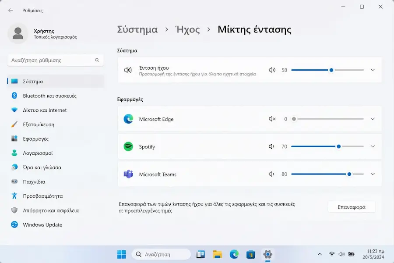This screenshot has width=394, height=263.
Task: Open Εφαρμογές settings in sidebar
Action: [56, 139]
